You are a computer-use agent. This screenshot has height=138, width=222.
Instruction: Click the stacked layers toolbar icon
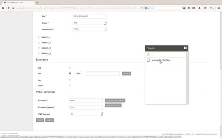pyautogui.click(x=205, y=8)
